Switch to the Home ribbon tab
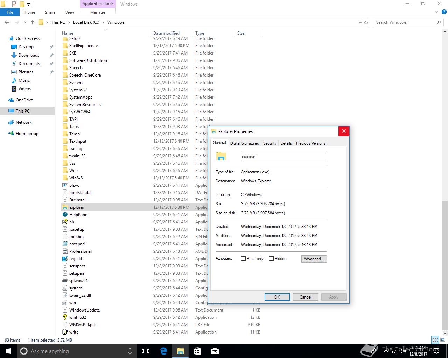448x358 pixels. pyautogui.click(x=30, y=12)
